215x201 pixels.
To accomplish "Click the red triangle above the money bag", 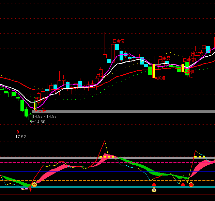I will tap(154, 184).
